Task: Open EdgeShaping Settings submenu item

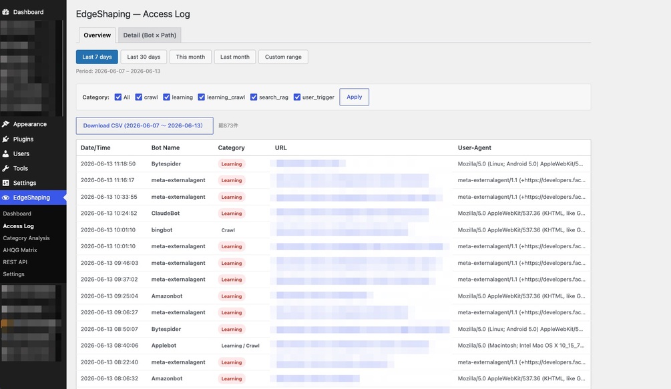Action: tap(14, 274)
